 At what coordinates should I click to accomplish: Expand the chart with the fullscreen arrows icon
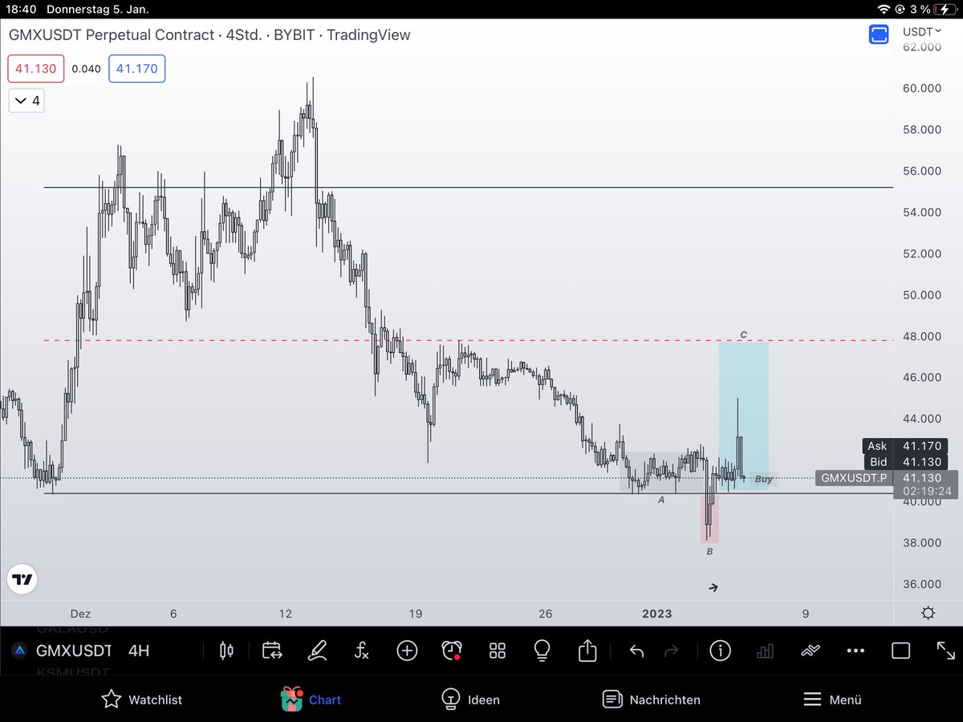click(945, 651)
